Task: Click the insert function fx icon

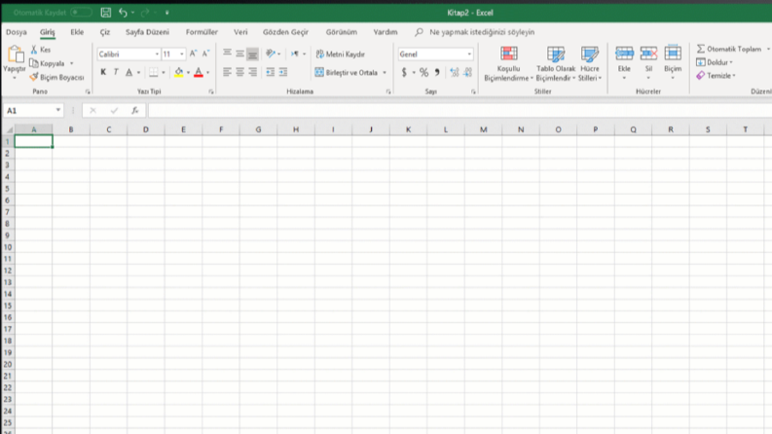Action: pos(135,110)
